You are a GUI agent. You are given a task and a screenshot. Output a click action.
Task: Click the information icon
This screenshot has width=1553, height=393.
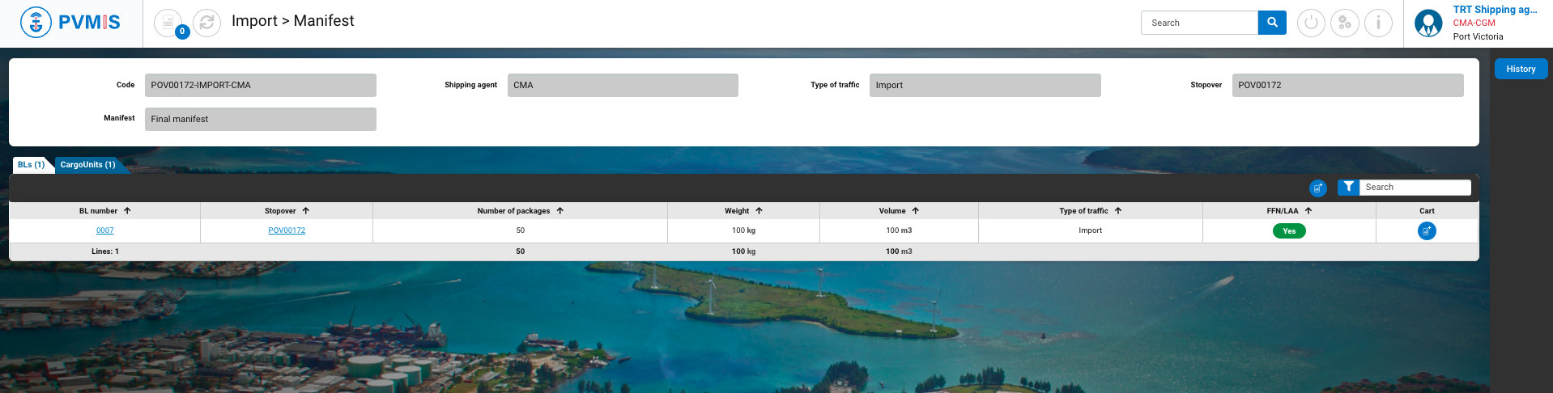pos(1377,23)
